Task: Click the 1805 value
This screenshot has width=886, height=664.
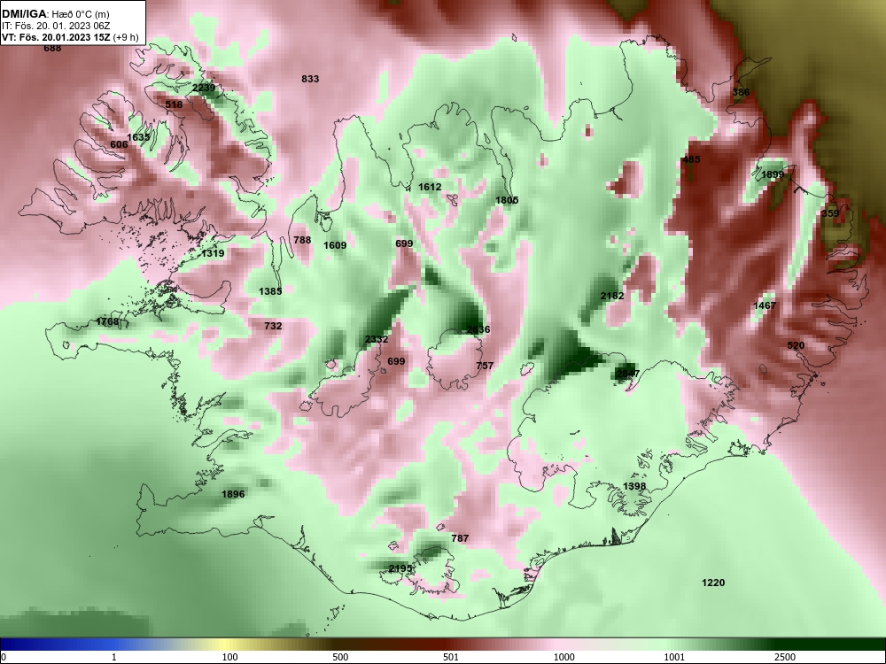Action: (x=507, y=200)
